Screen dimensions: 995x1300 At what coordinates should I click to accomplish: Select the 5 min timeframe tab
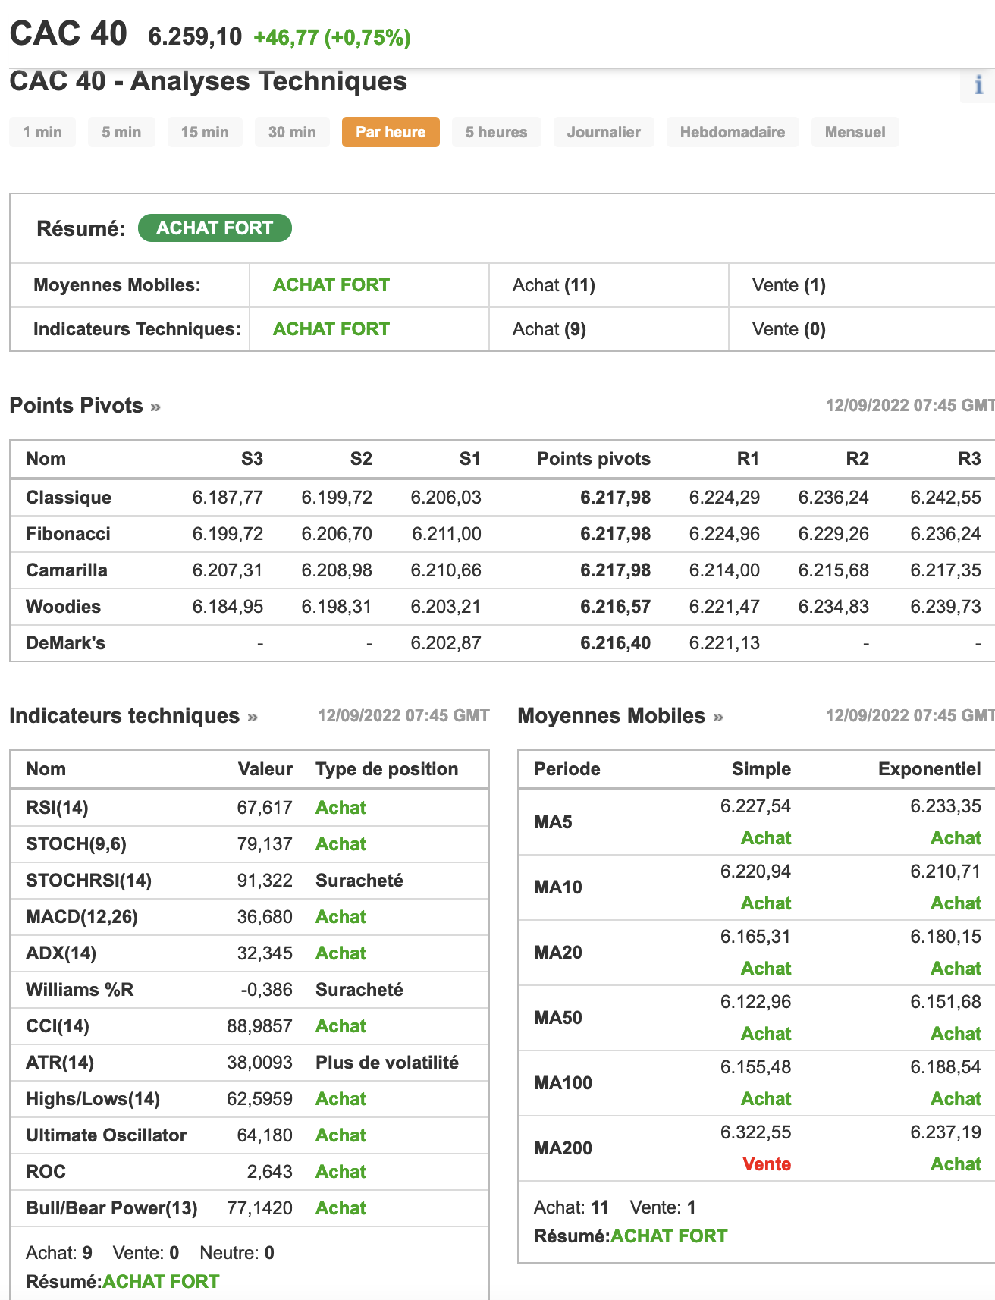click(121, 132)
